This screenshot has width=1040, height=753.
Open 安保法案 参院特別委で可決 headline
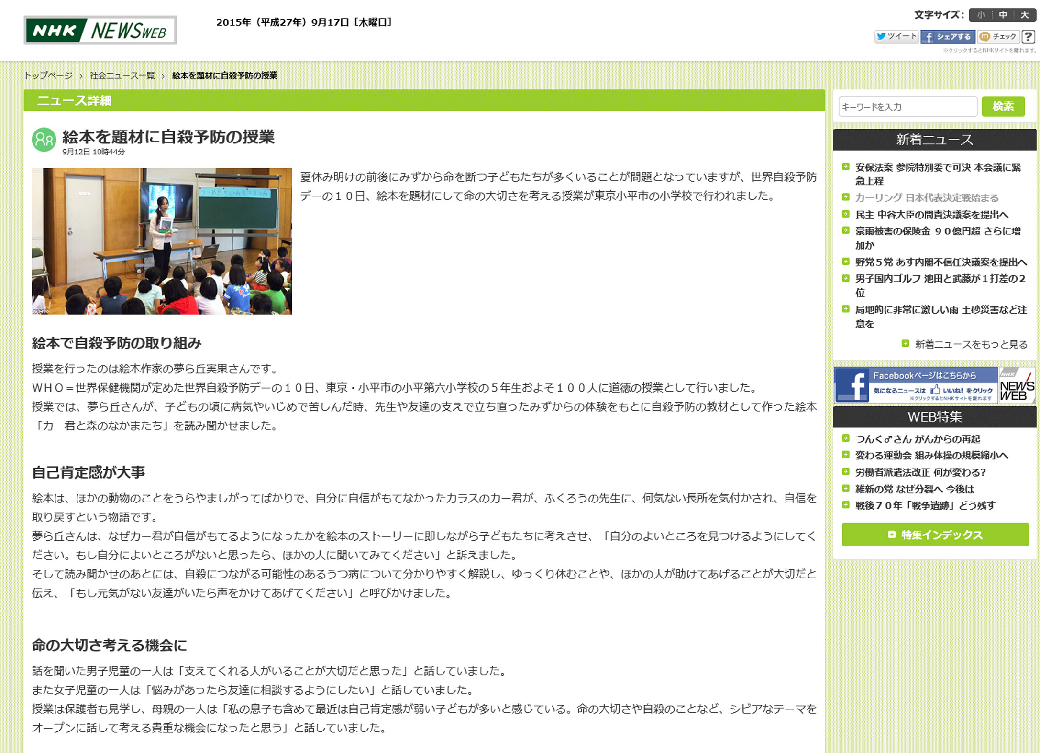click(x=938, y=174)
